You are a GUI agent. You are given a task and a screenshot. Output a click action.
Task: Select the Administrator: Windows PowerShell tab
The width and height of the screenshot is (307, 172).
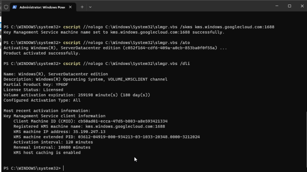tap(43, 7)
